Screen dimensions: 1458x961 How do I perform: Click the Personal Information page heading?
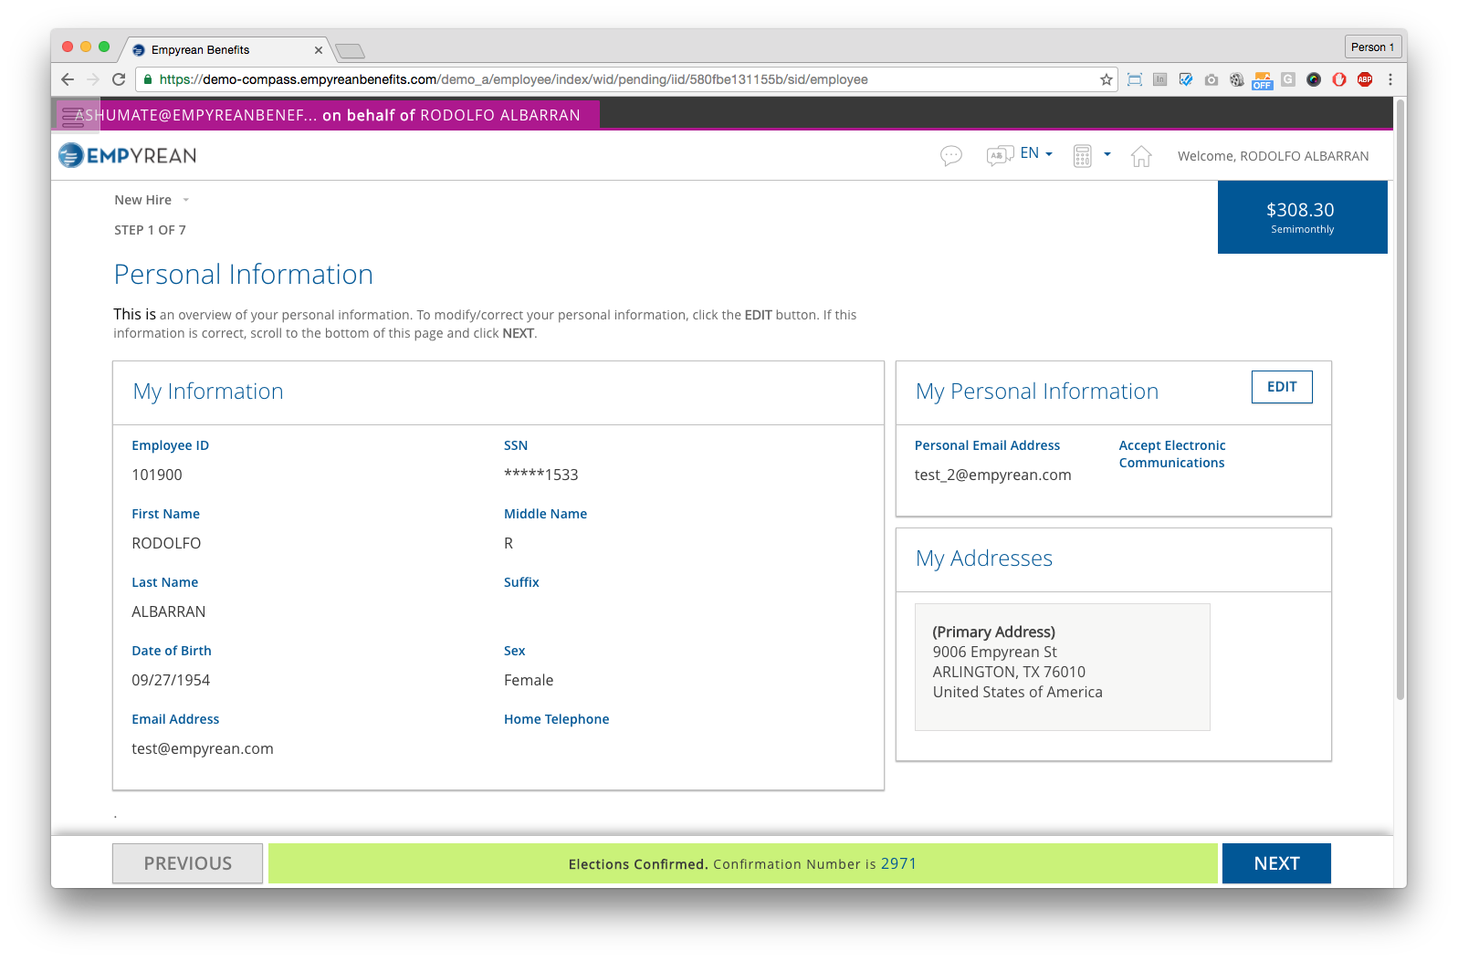pyautogui.click(x=244, y=274)
